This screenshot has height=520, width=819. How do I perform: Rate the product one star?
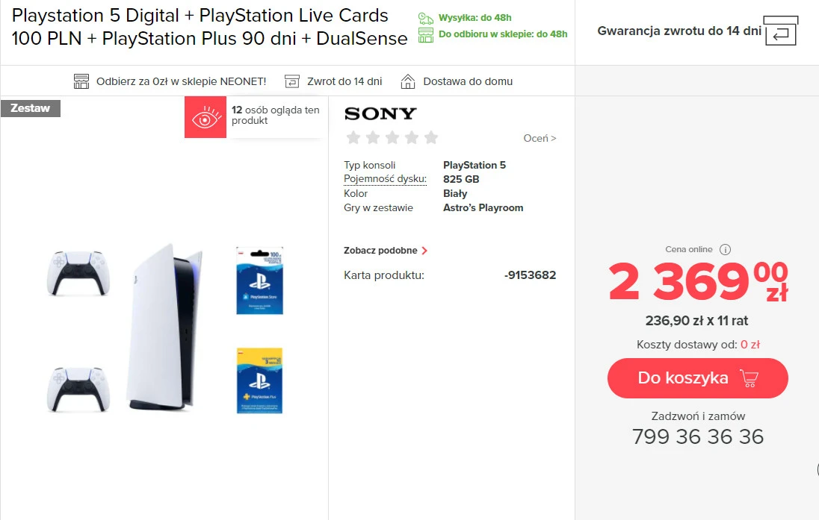coord(353,138)
